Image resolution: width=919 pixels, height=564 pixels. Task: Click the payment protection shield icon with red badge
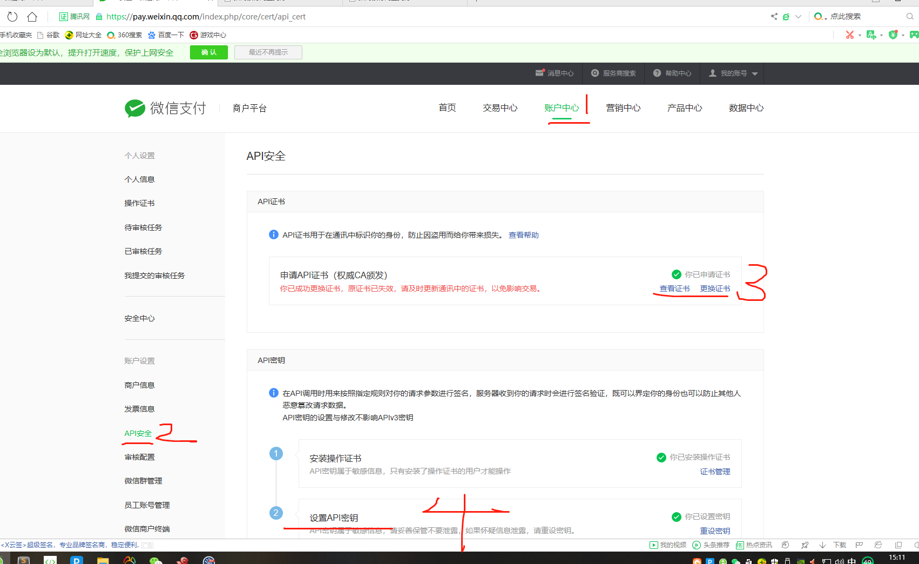click(893, 34)
